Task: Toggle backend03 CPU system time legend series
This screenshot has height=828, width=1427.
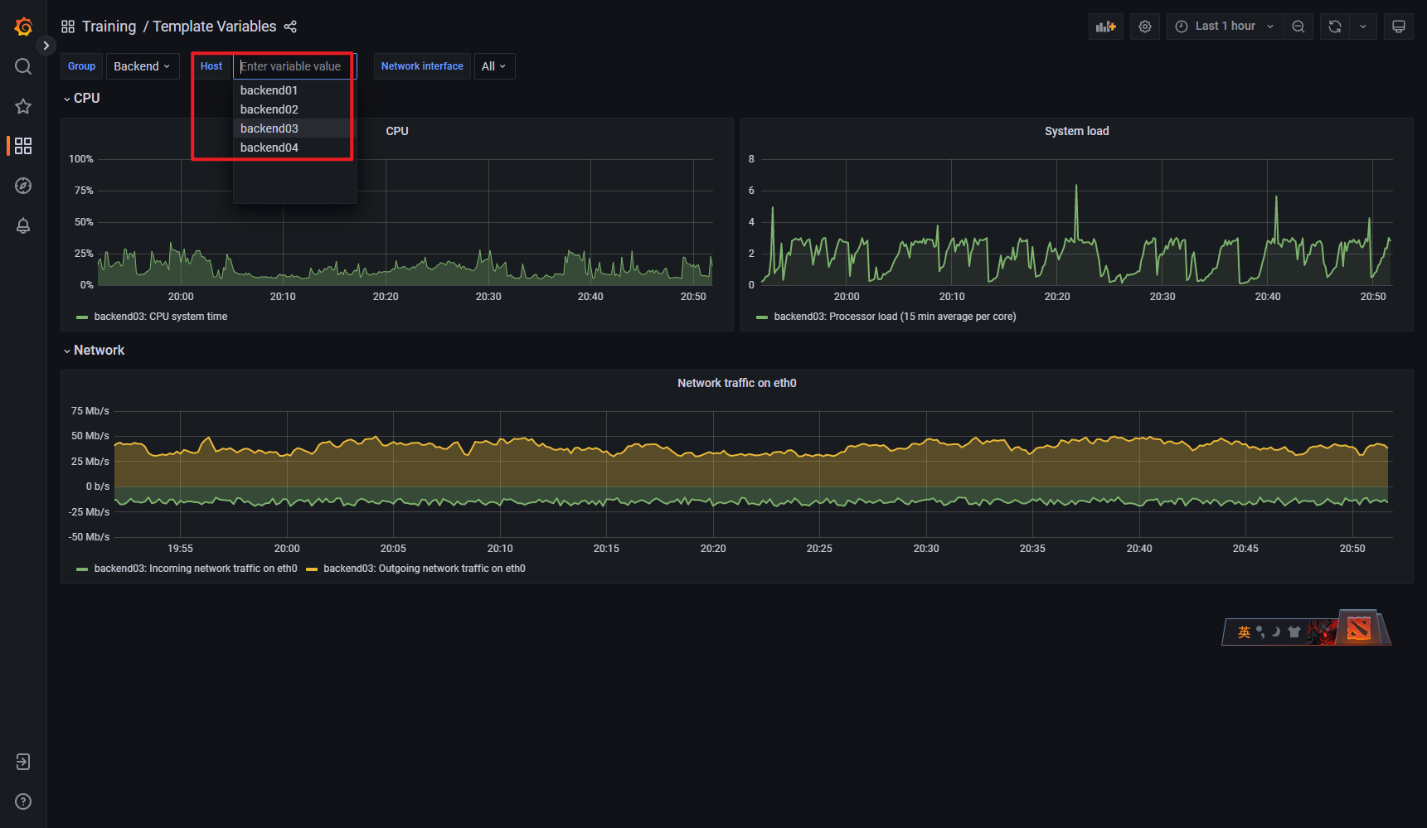Action: click(161, 317)
